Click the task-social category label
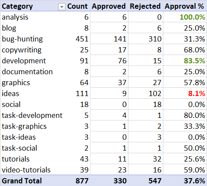Screen dimensions: 207x186 (19, 148)
